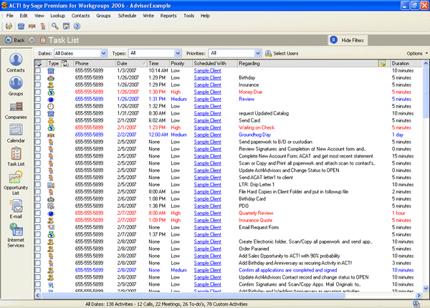Open the Contacts view in sidebar
Viewport: 430px width, 308px height.
point(16,62)
